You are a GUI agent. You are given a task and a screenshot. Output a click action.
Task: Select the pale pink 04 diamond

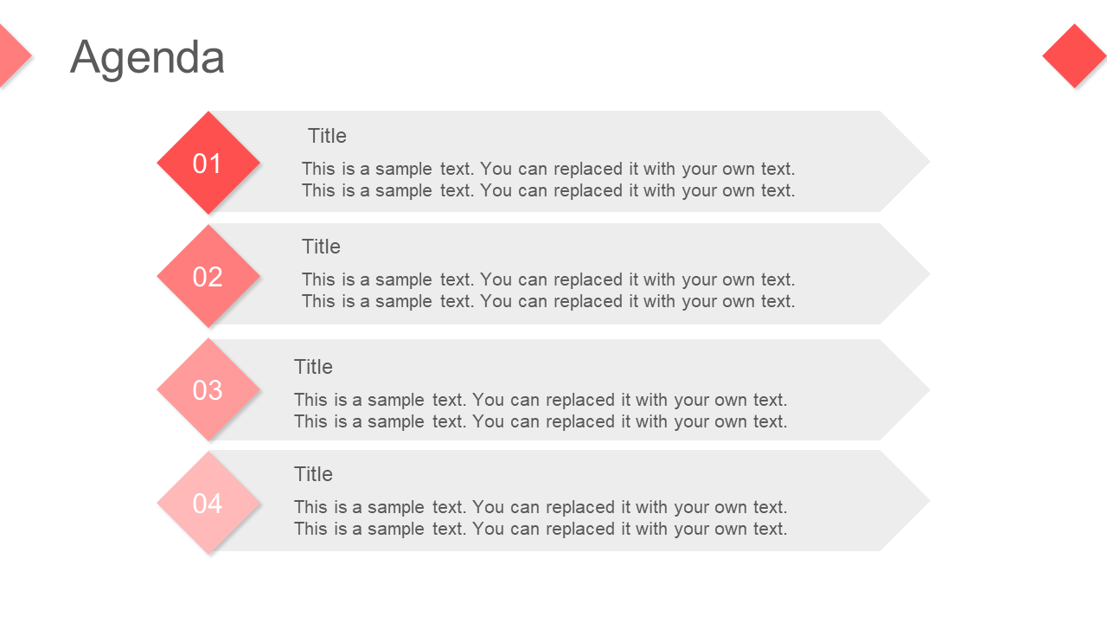pyautogui.click(x=208, y=503)
